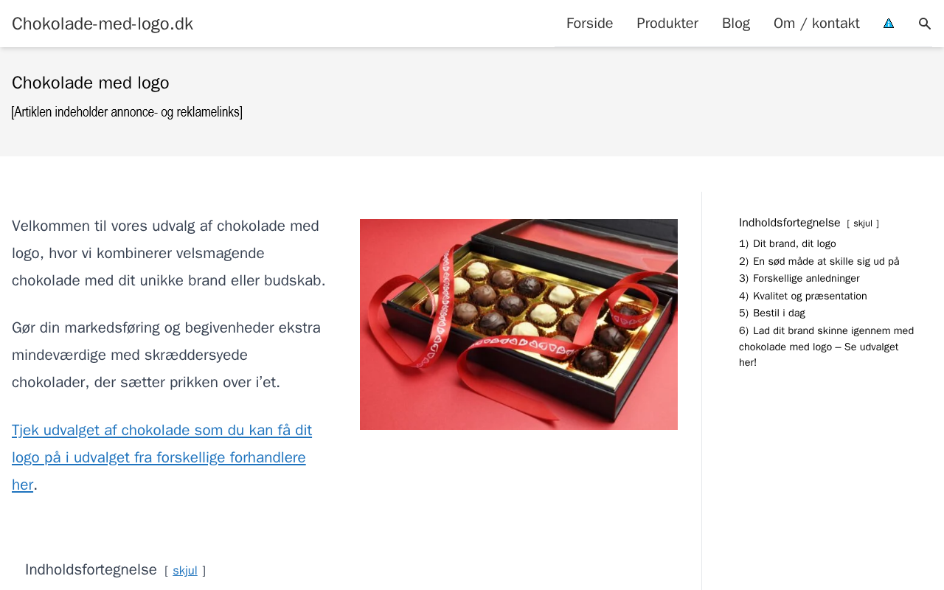The image size is (944, 590).
Task: Click the chocolate box photo
Action: click(x=518, y=324)
